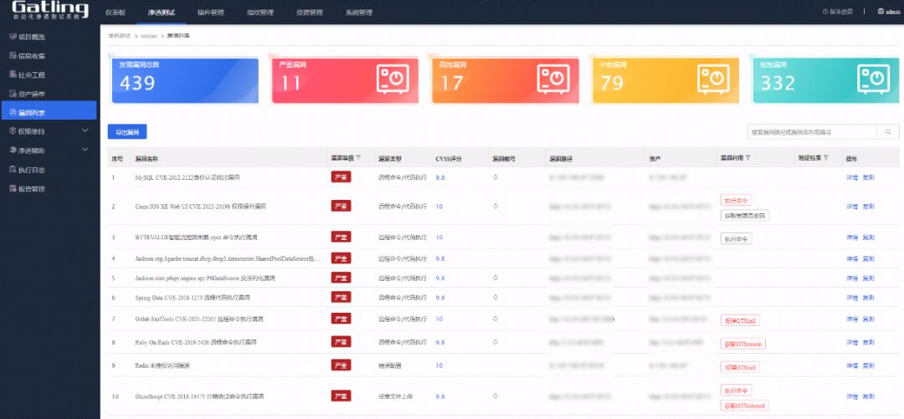Click the search magnifier icon
The image size is (904, 419).
[888, 132]
